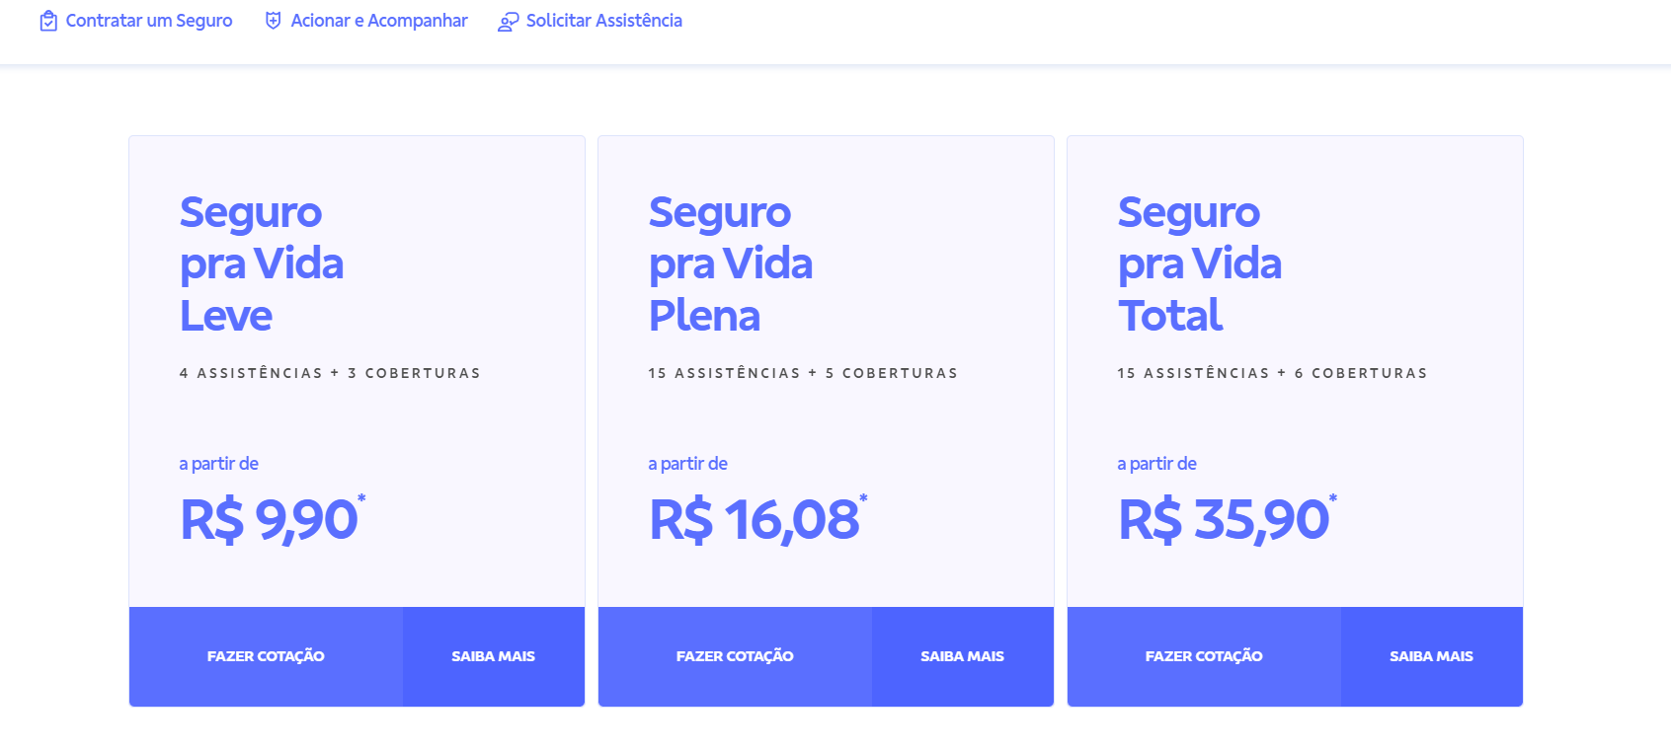This screenshot has height=752, width=1671.
Task: Open the Acionar e Acompanhar menu label
Action: pos(379,21)
